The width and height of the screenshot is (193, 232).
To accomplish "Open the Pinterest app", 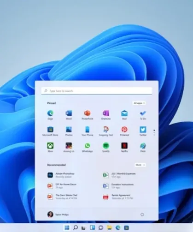I will coord(124,131).
